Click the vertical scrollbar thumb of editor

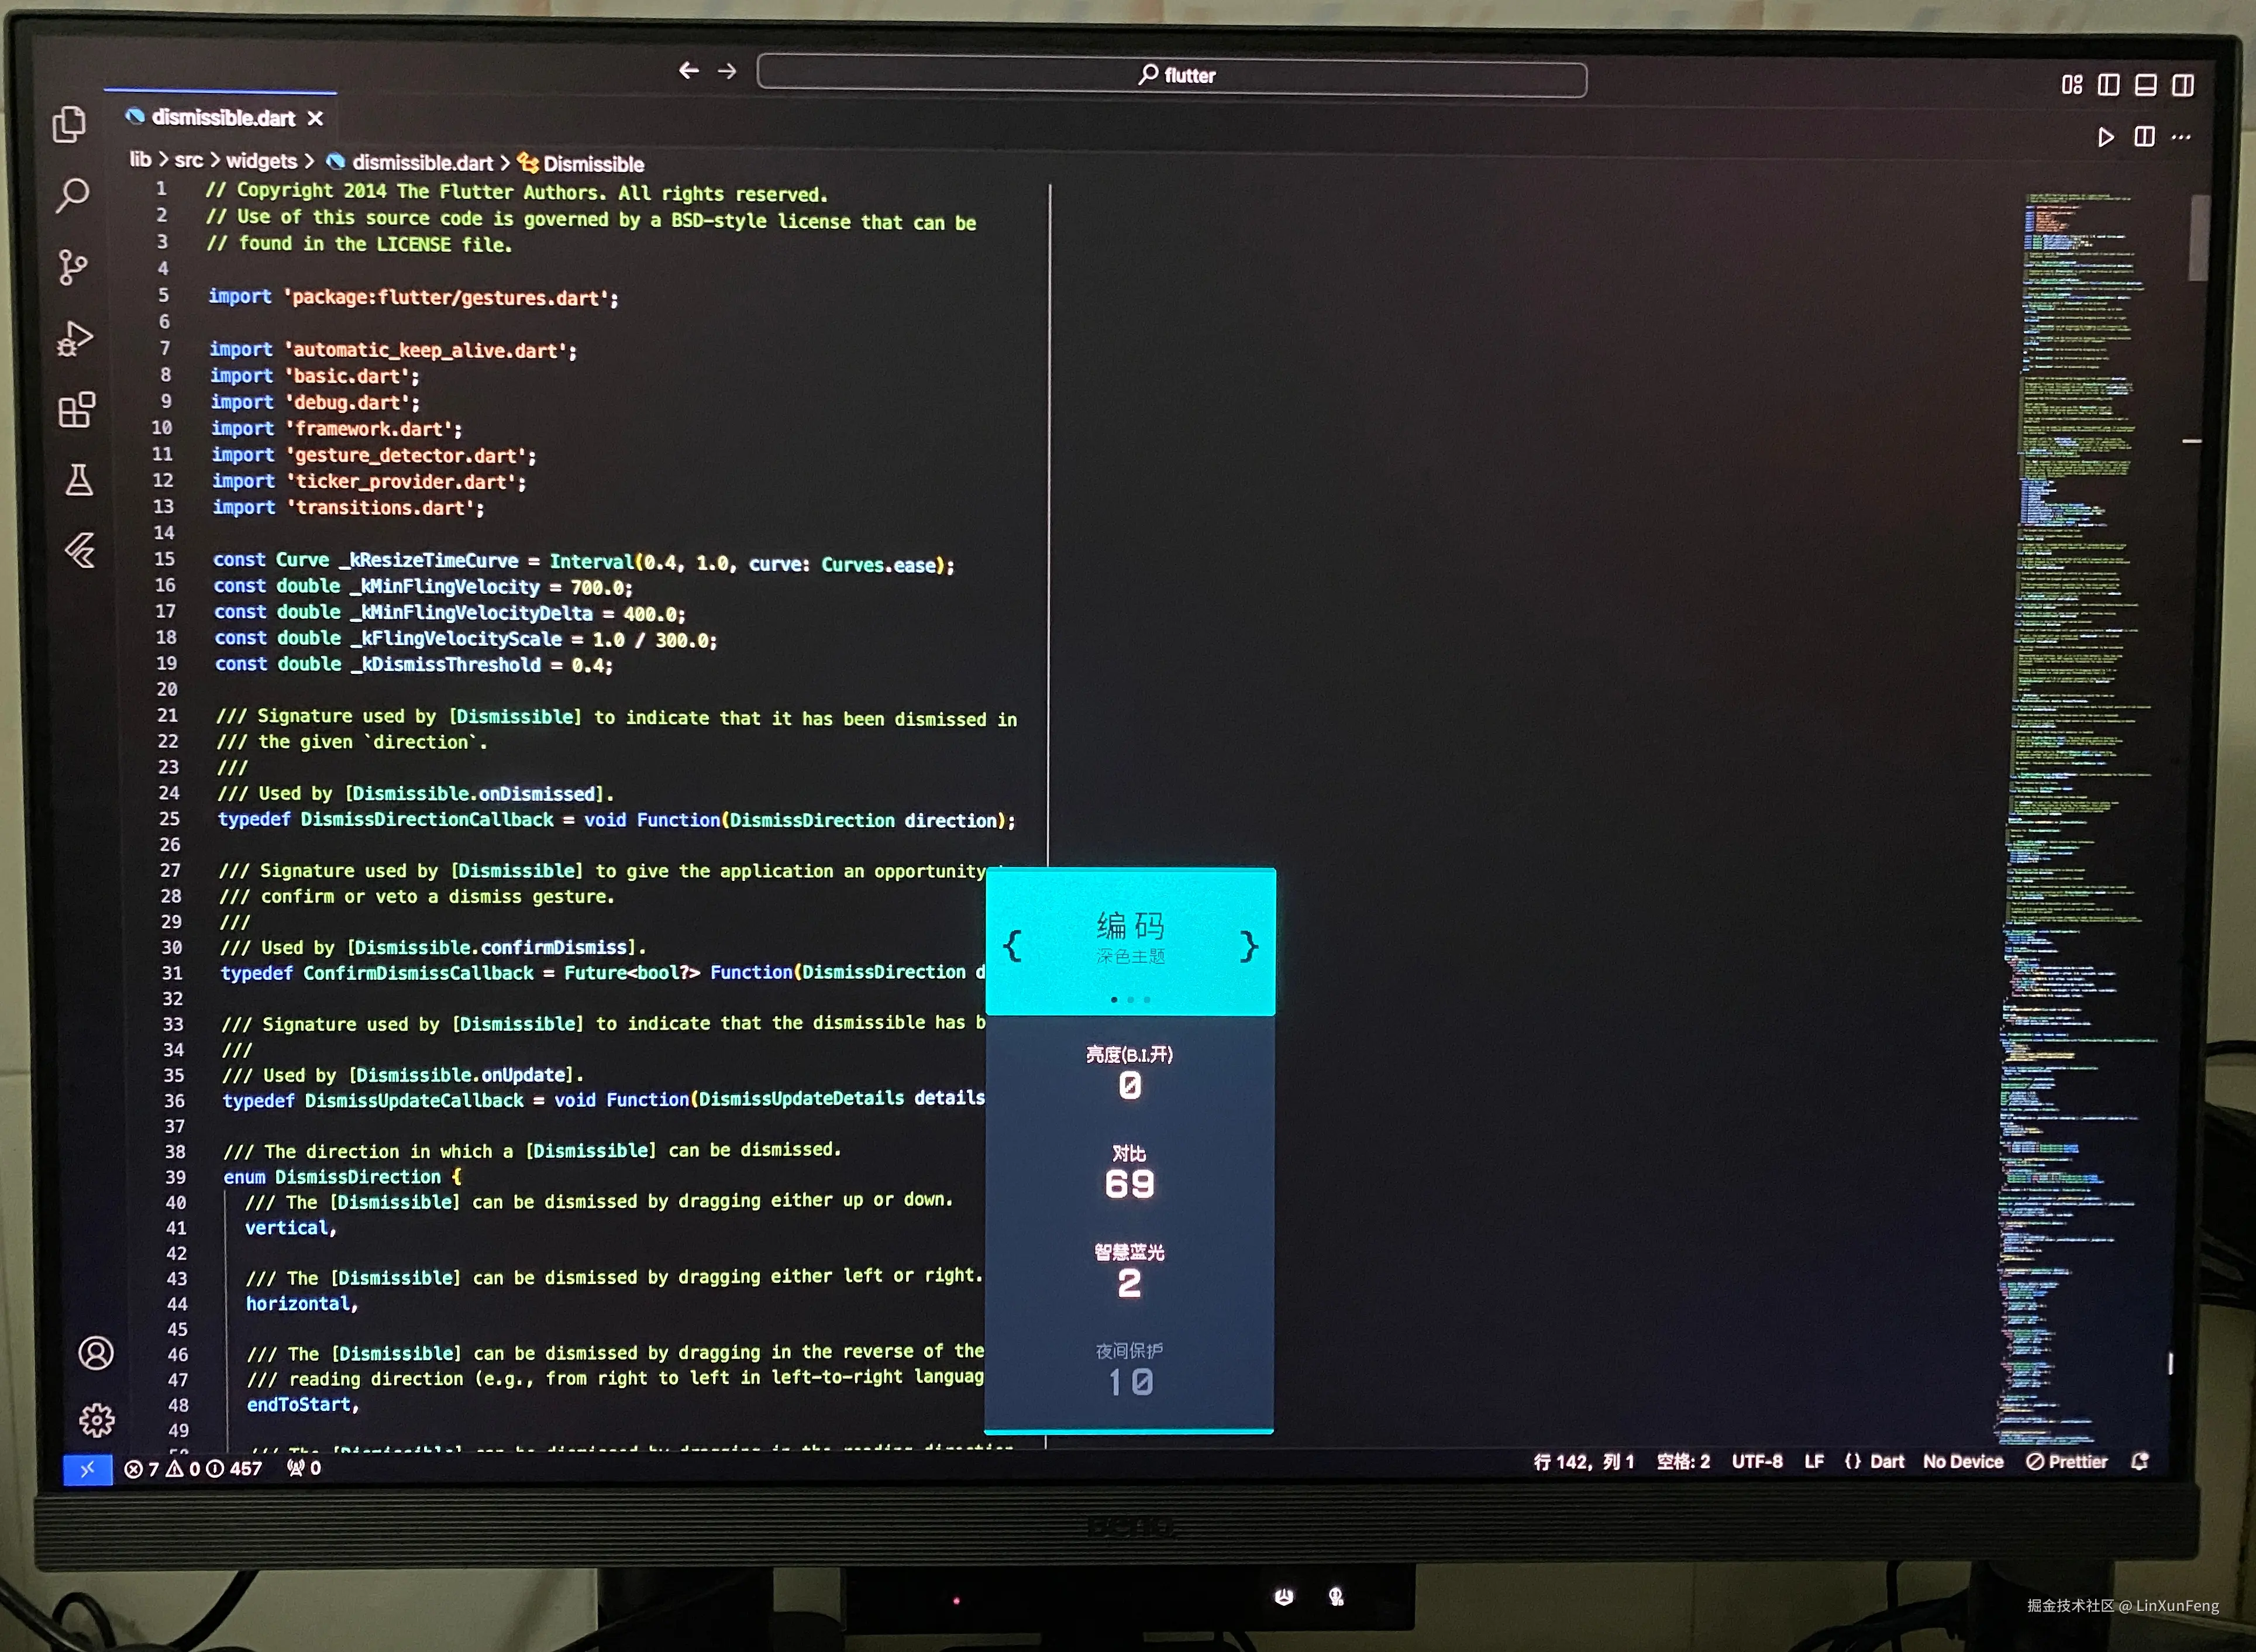point(2199,237)
